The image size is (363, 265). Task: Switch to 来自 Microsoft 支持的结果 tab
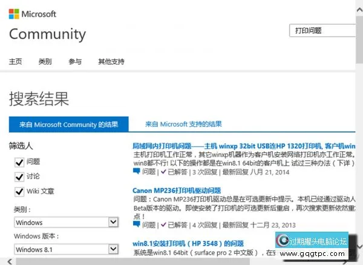183,124
